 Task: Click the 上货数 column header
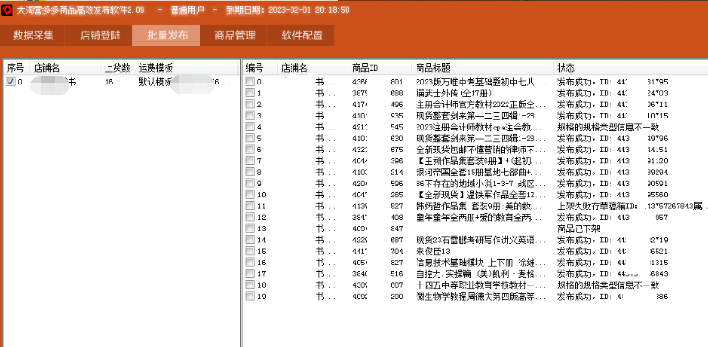pyautogui.click(x=118, y=68)
